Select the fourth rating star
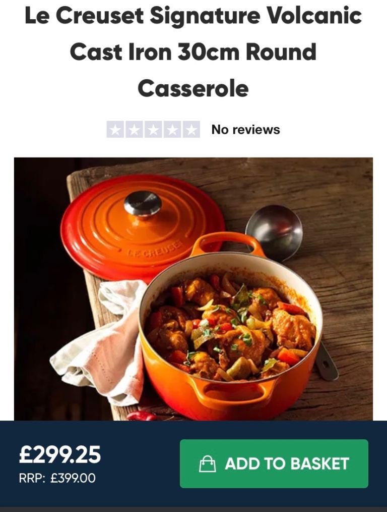 pyautogui.click(x=172, y=130)
